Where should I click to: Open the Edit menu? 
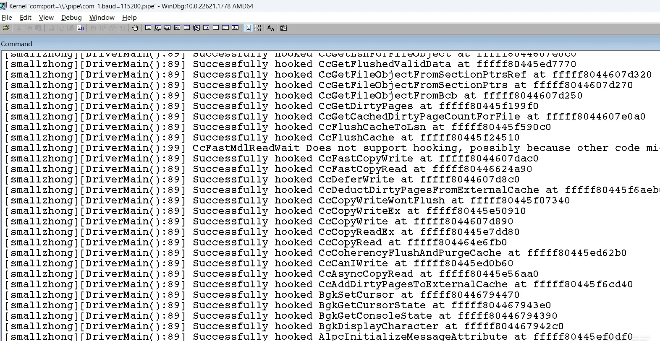tap(26, 18)
